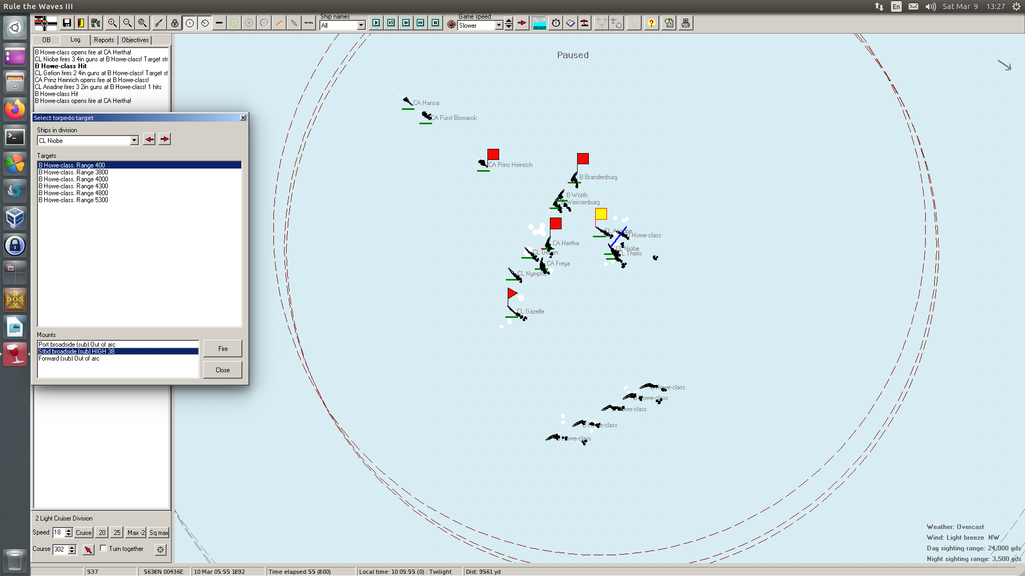Viewport: 1025px width, 576px height.
Task: Select target B Howe-class Range 5300
Action: pos(139,200)
